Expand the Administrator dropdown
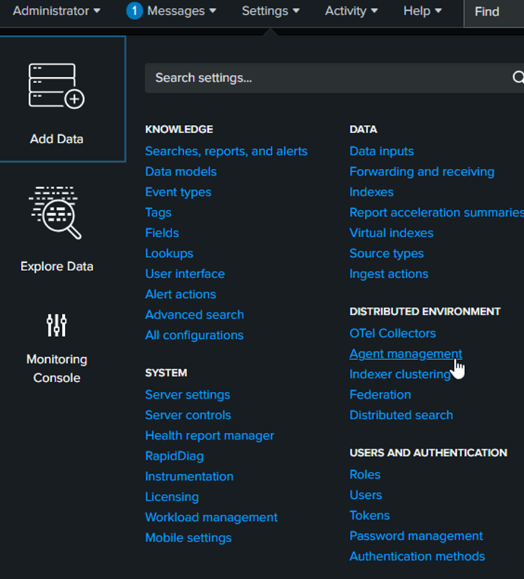524x579 pixels. pyautogui.click(x=57, y=11)
